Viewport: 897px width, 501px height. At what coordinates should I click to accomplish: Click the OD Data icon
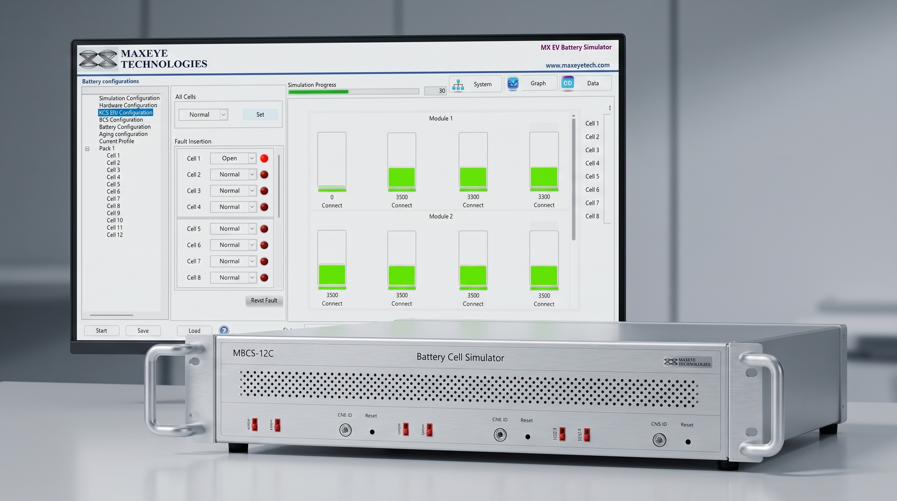tap(567, 83)
